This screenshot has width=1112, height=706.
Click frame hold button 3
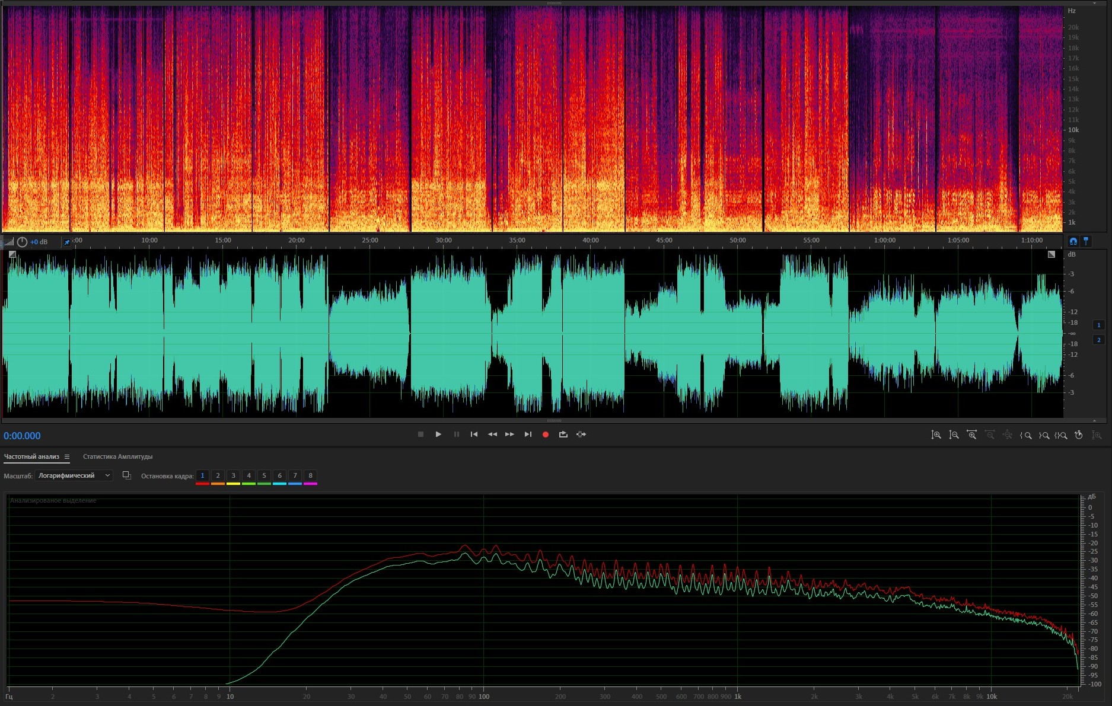233,475
